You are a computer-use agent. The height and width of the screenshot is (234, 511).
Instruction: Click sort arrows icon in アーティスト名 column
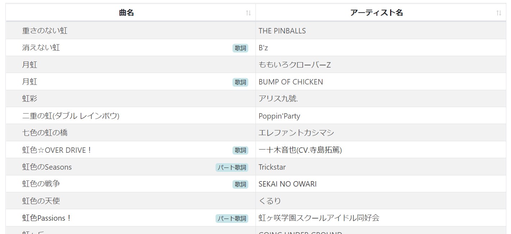click(498, 13)
